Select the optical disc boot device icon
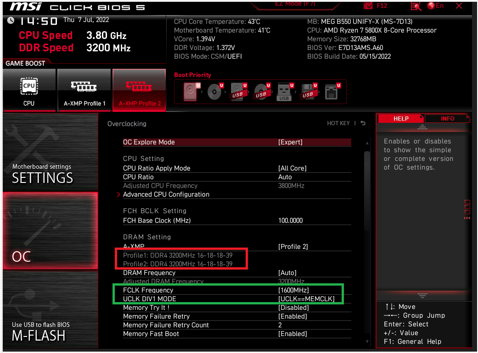478x353 pixels. pos(214,92)
